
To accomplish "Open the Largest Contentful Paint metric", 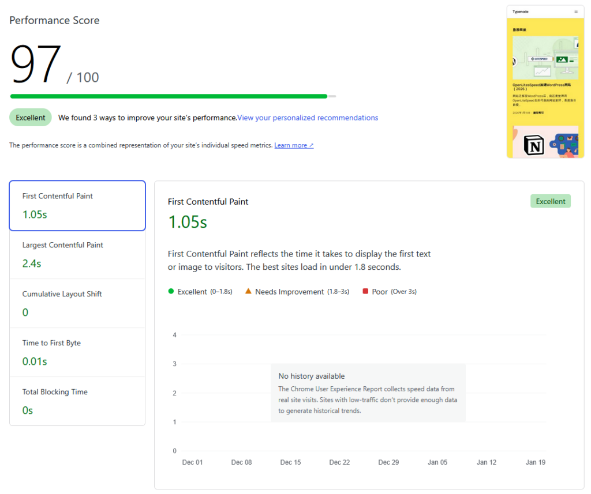I will pyautogui.click(x=77, y=254).
